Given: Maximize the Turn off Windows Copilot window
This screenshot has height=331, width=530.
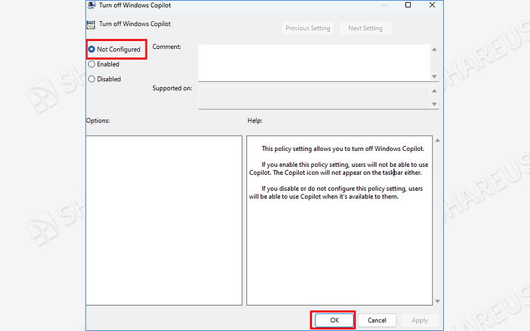Looking at the screenshot, I should click(x=408, y=5).
